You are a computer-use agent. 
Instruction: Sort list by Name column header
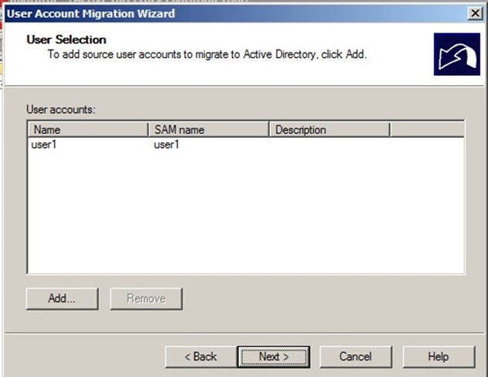pyautogui.click(x=87, y=129)
